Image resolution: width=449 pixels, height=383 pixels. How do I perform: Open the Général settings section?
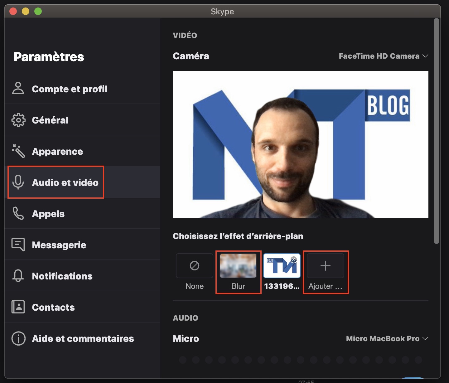pos(50,120)
